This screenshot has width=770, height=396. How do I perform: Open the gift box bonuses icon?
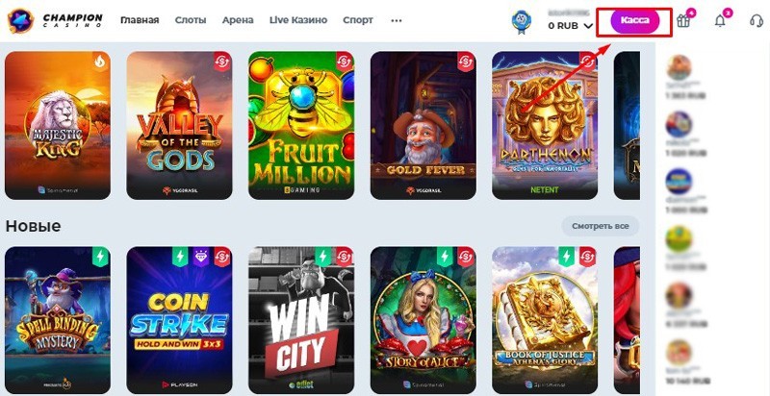pyautogui.click(x=682, y=21)
